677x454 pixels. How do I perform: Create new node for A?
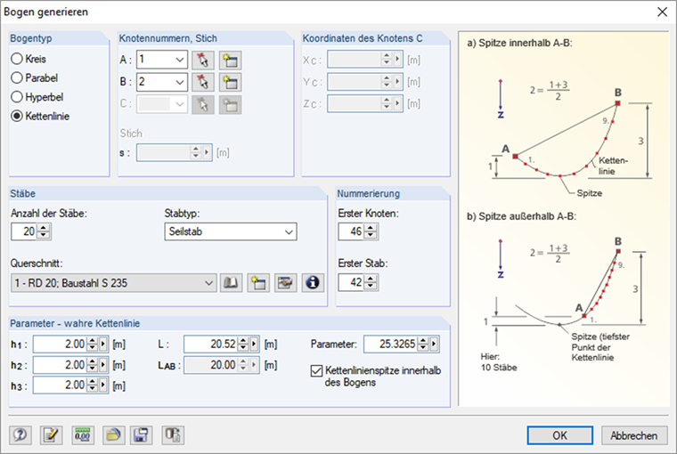pos(230,60)
